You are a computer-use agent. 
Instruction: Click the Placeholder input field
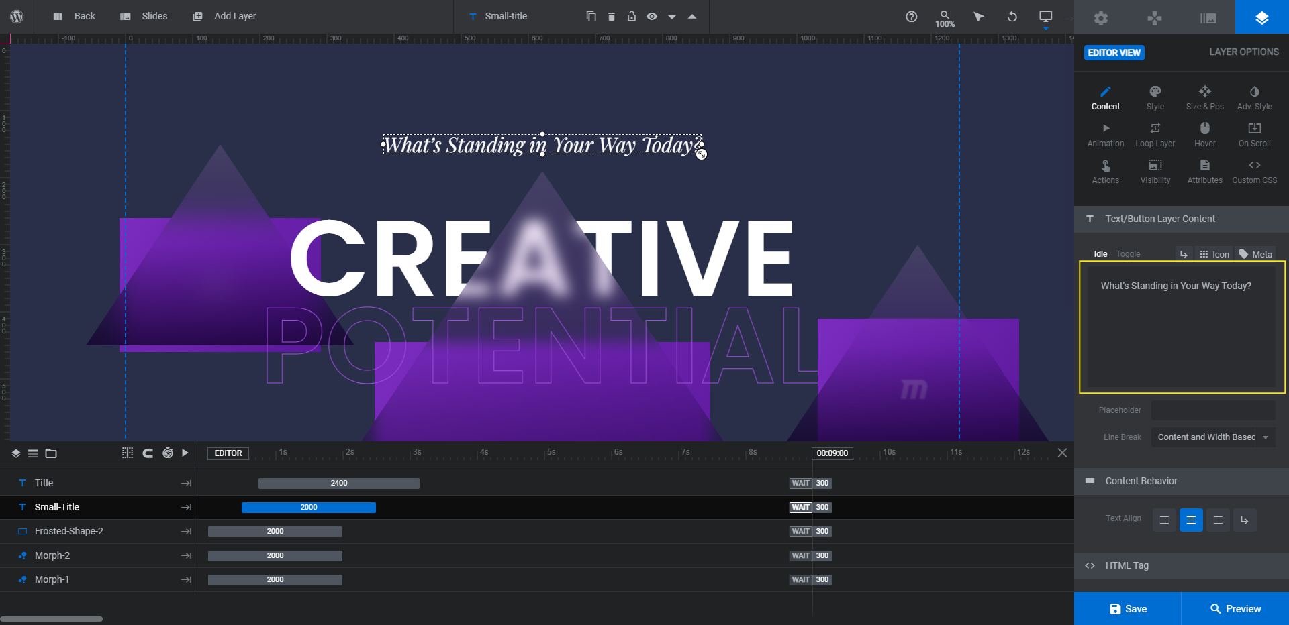coord(1213,410)
